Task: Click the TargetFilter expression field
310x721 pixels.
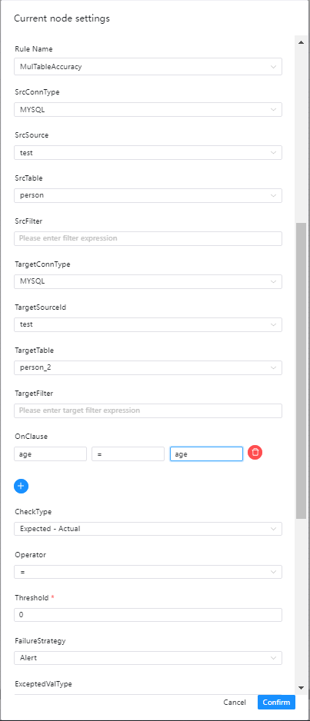Action: pos(148,410)
